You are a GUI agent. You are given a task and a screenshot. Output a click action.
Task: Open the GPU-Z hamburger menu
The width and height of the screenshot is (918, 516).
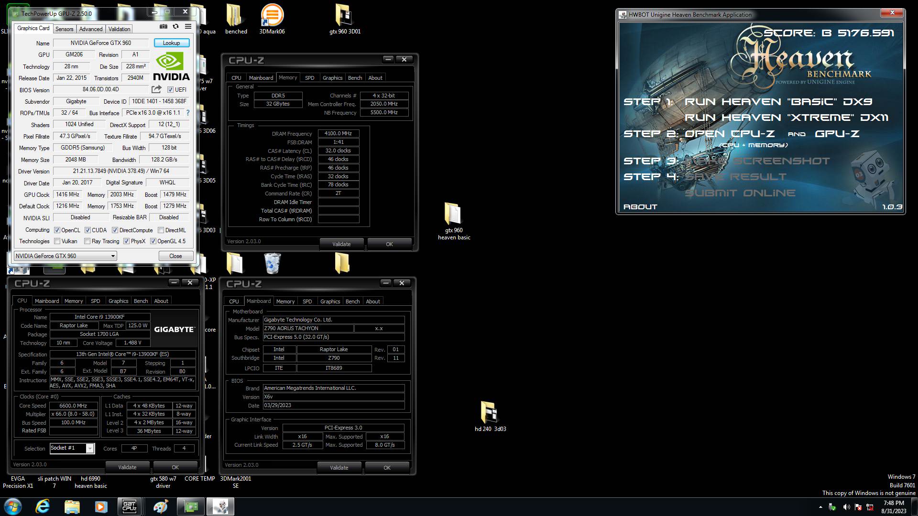[x=188, y=27]
